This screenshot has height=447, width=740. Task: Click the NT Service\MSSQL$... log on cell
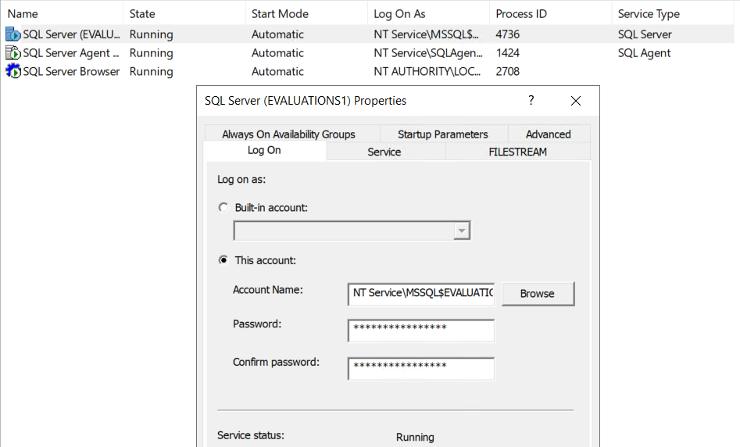coord(426,34)
